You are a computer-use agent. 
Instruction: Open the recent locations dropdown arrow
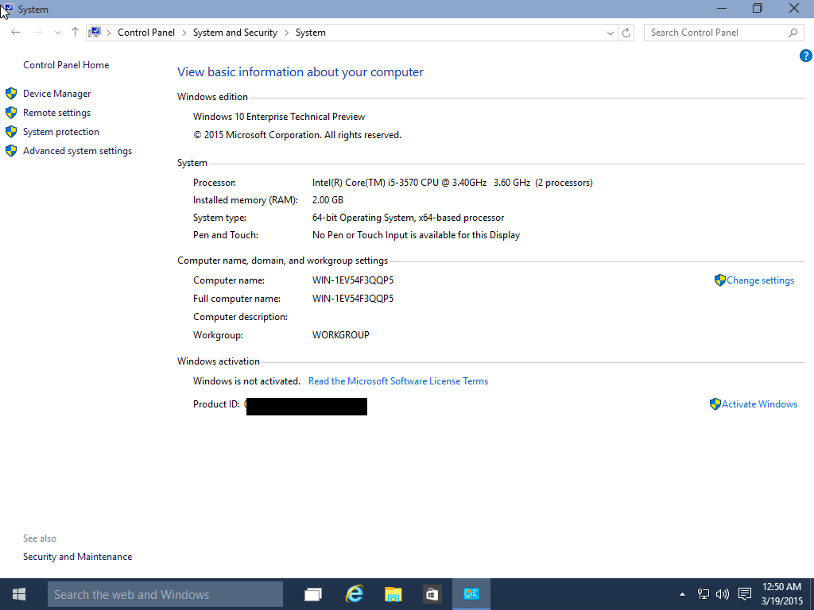pyautogui.click(x=57, y=33)
